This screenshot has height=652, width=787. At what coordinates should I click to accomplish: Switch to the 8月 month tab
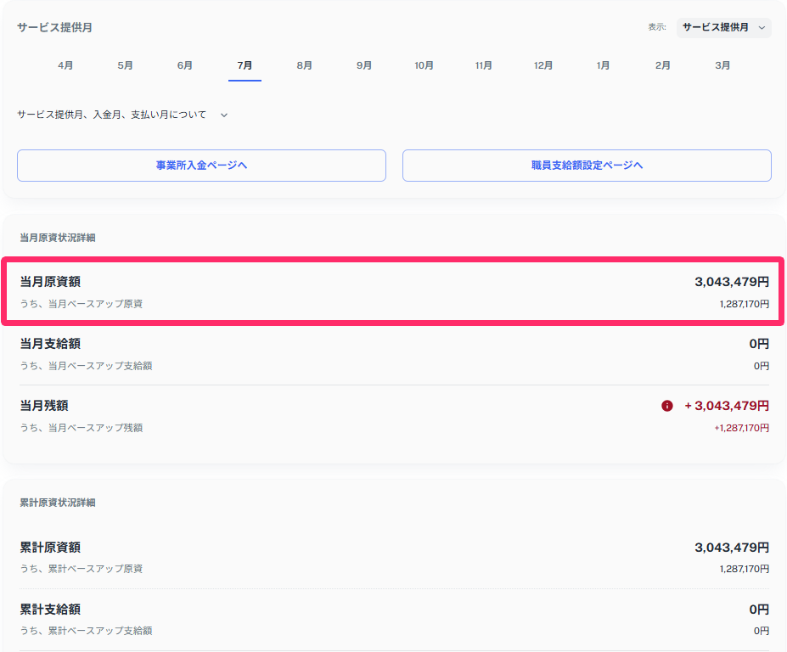[304, 65]
